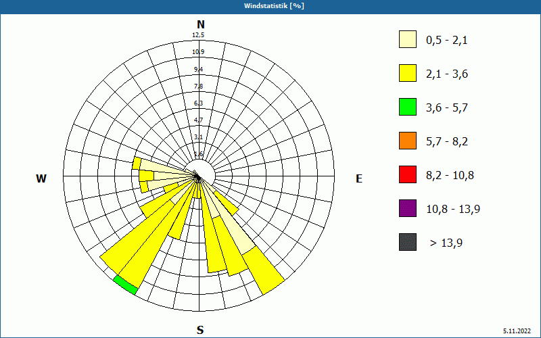The height and width of the screenshot is (338, 541).
Task: Click the red 8,2 - 10,8 legend swatch
Action: click(x=408, y=174)
